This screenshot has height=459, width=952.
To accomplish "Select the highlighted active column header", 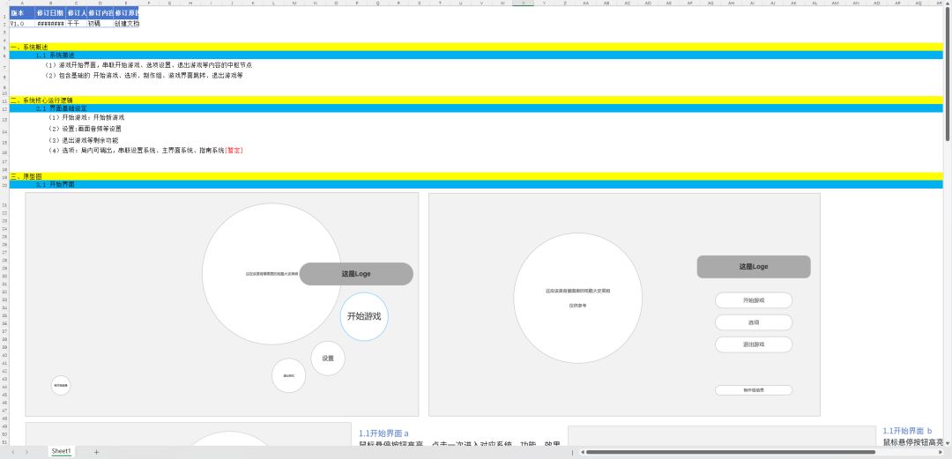I will [523, 3].
